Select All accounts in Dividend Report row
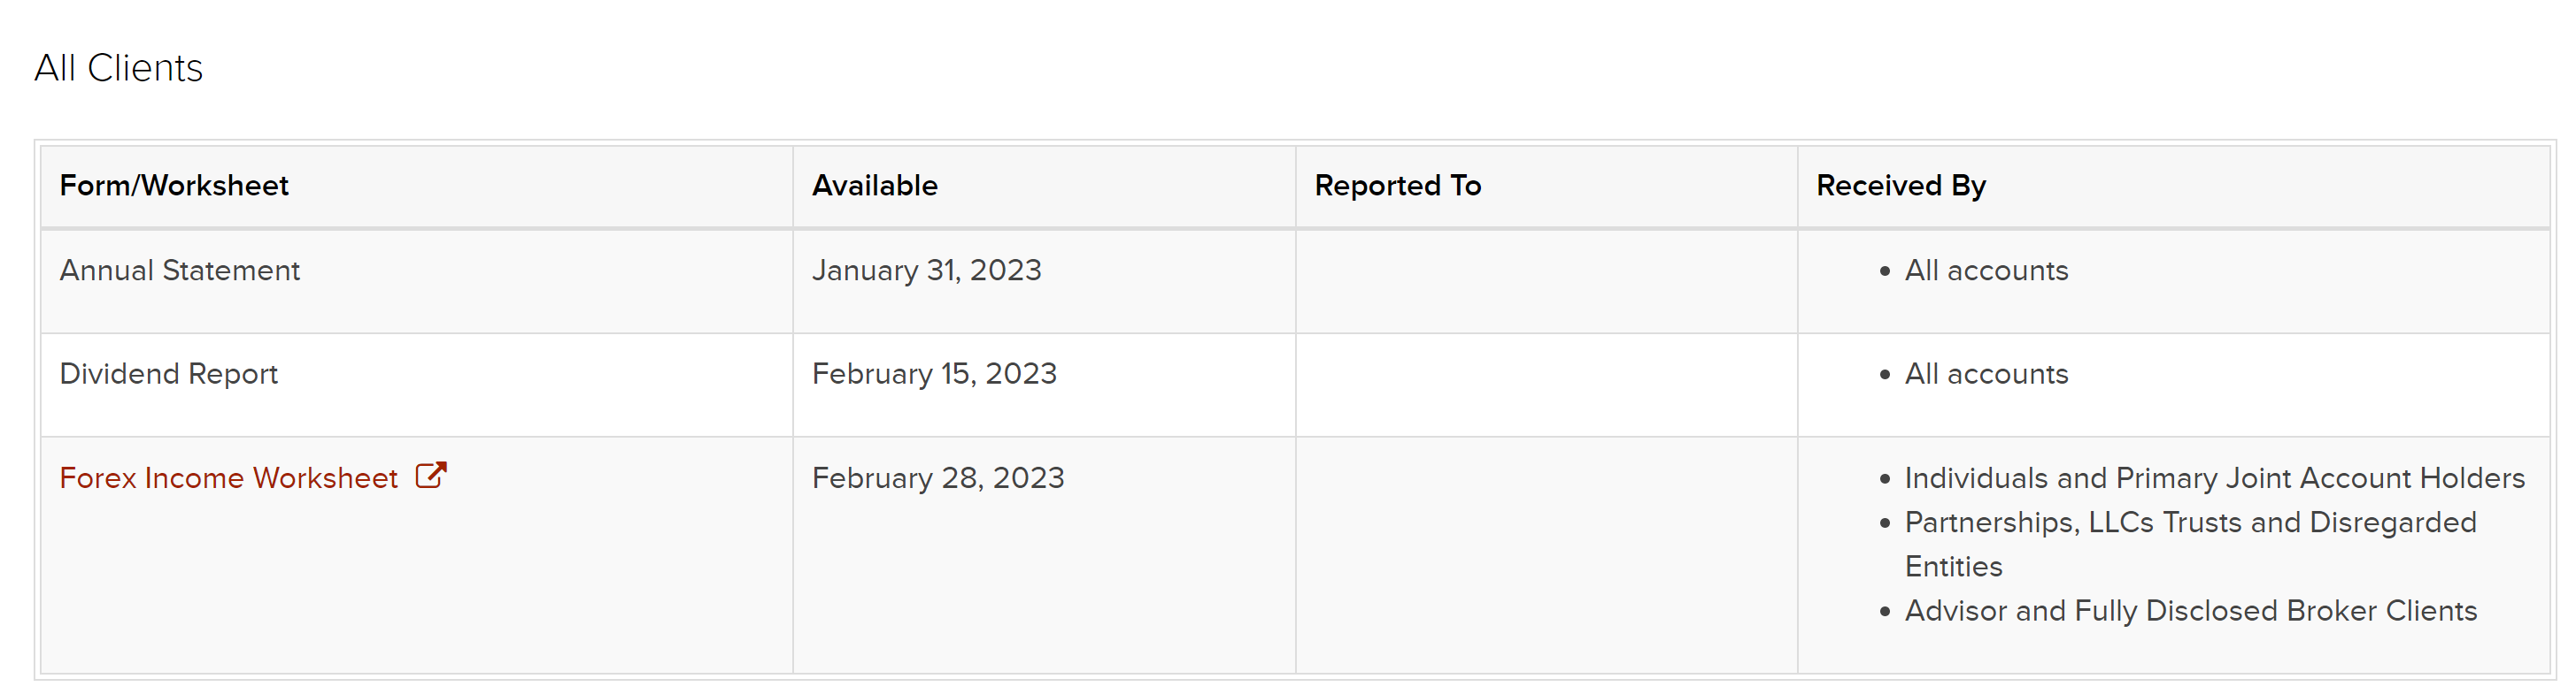2576x694 pixels. [x=1986, y=373]
